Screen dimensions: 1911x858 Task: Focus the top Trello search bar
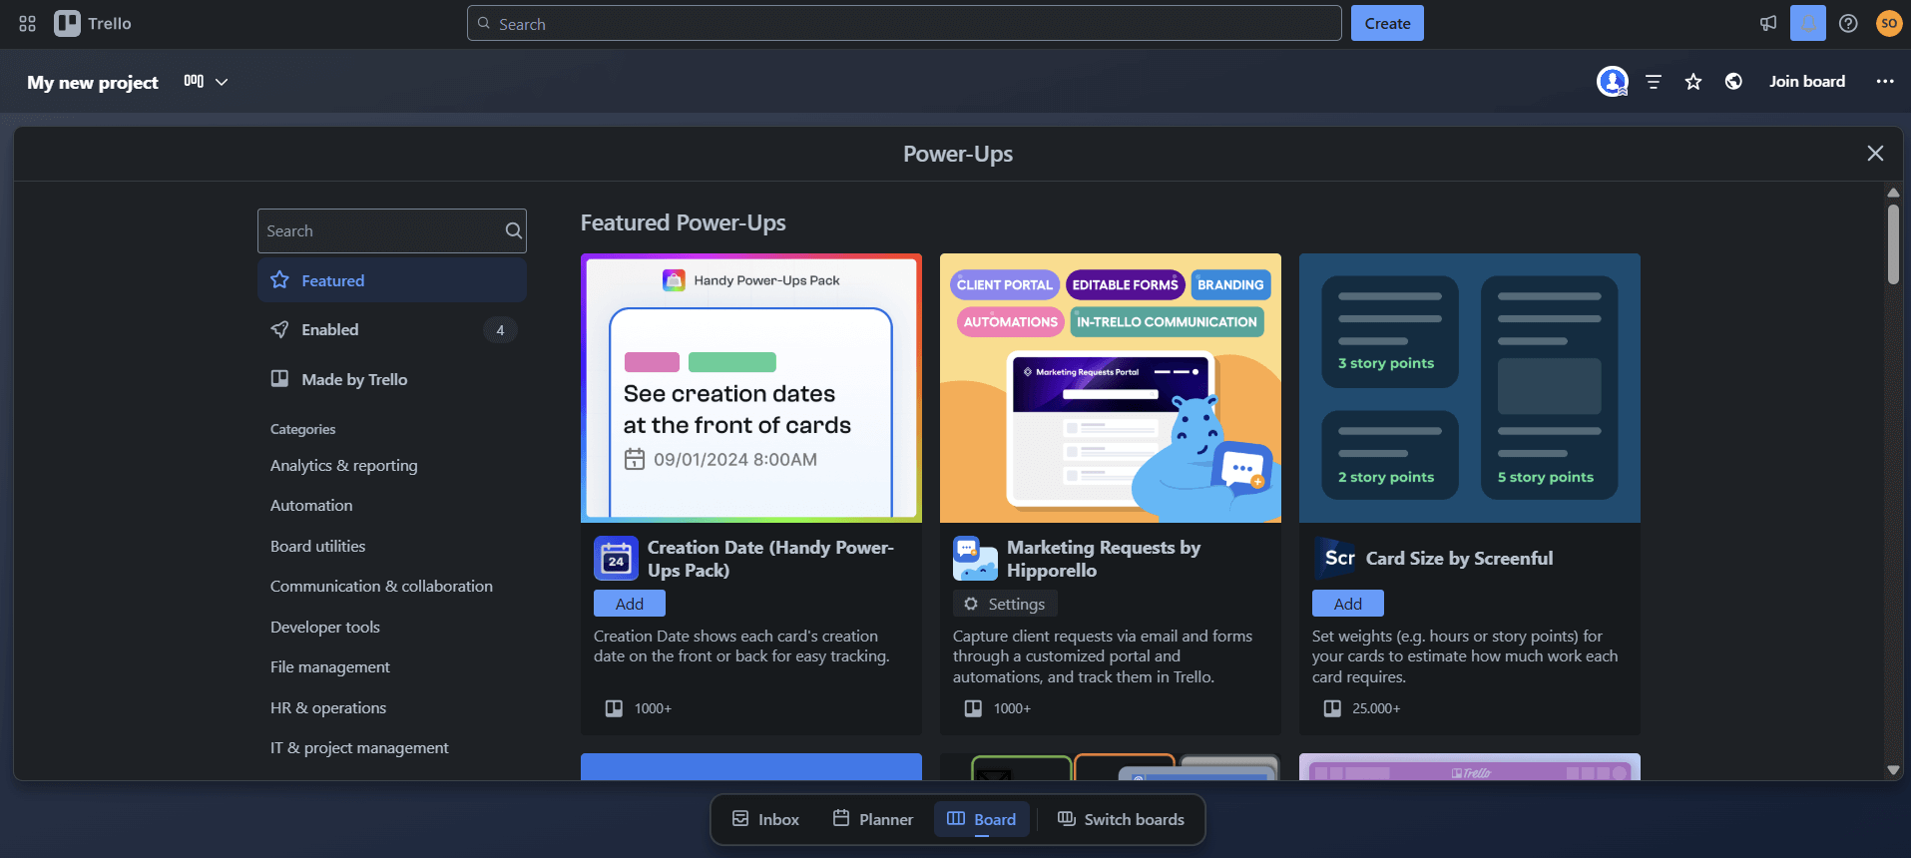click(x=904, y=23)
